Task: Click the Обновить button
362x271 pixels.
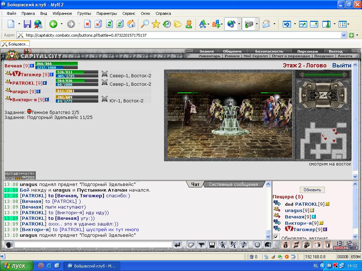Action: click(x=312, y=190)
